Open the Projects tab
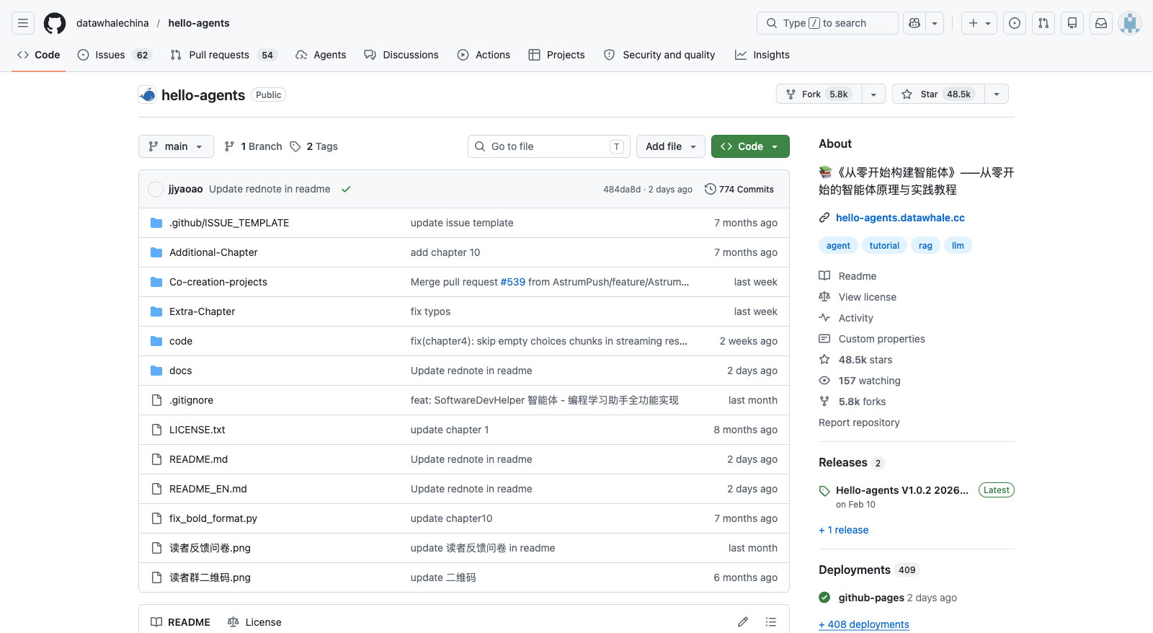This screenshot has height=633, width=1153. pos(556,55)
